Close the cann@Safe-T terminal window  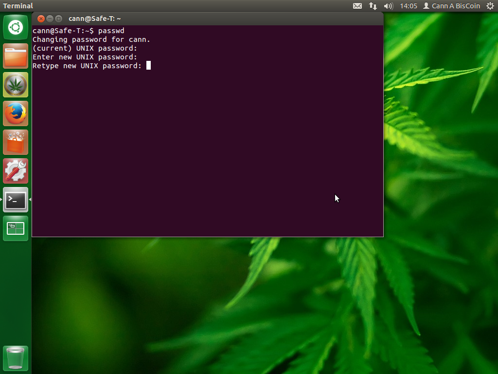tap(41, 19)
